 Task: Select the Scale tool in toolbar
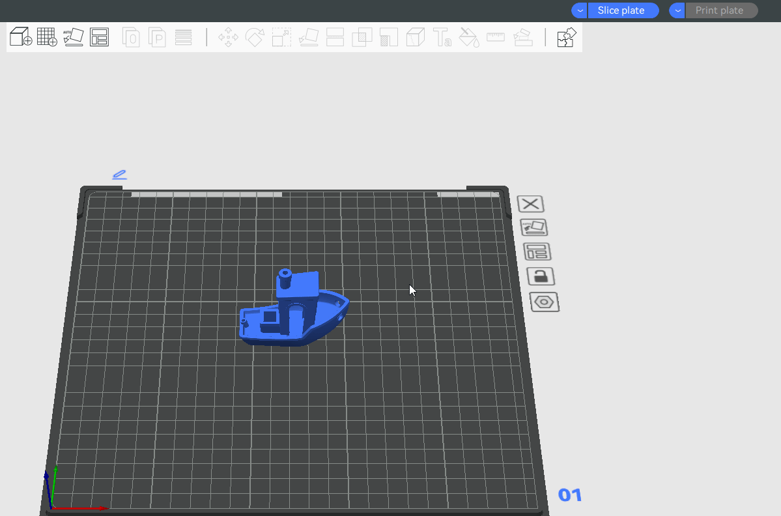(281, 37)
